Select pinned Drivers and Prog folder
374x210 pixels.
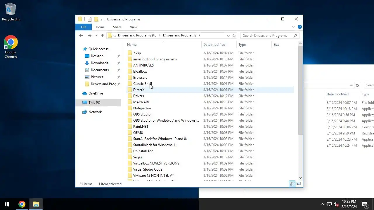103,84
